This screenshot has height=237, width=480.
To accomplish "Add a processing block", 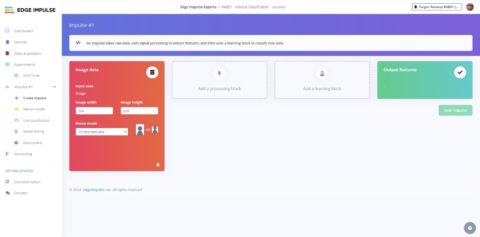I will click(219, 80).
